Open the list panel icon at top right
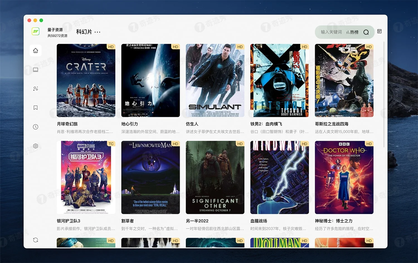 (379, 31)
